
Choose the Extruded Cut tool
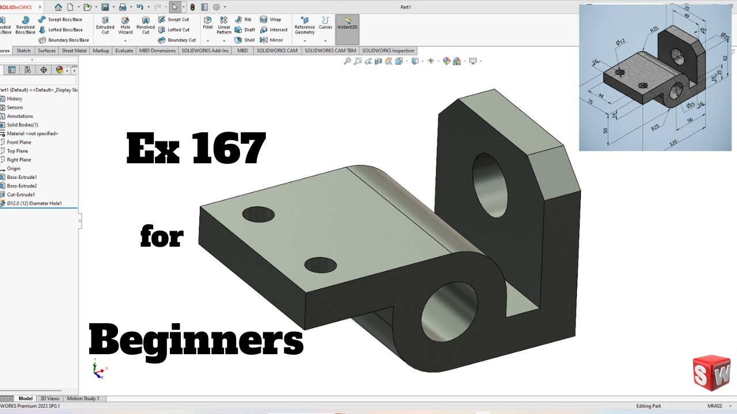point(105,25)
